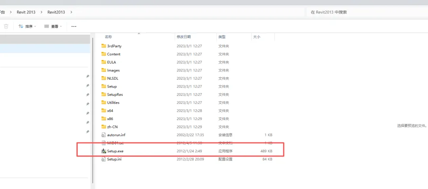Sort by 名称 column header

(x=108, y=37)
